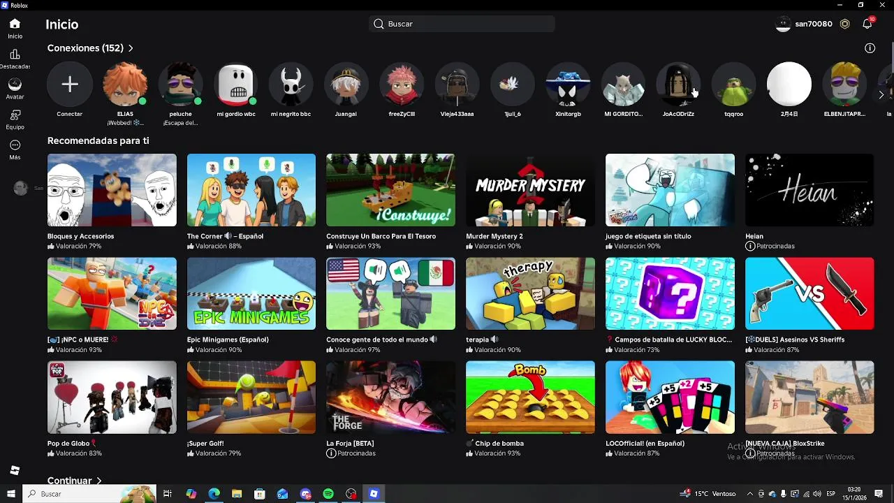Open Chip de bomba game thumbnail
This screenshot has height=503, width=894.
coord(530,398)
